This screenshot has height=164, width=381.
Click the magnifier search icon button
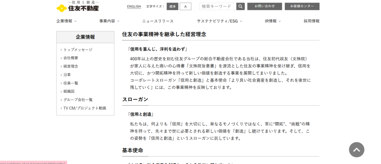(x=240, y=6)
